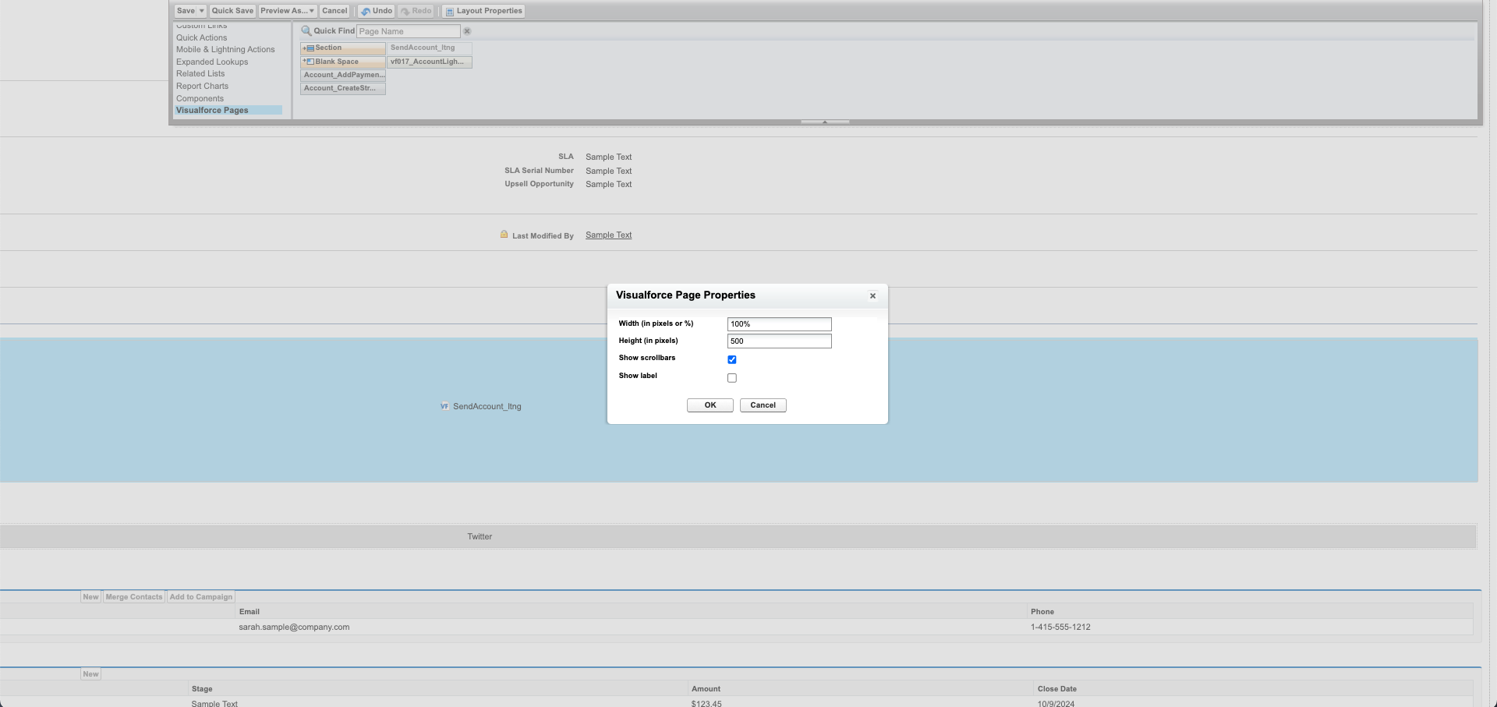Click Cancel in the properties dialog
The image size is (1497, 707).
pyautogui.click(x=763, y=405)
